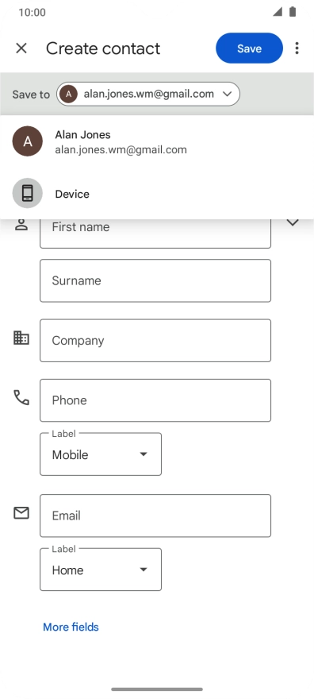This screenshot has height=699, width=314.
Task: Focus the Email input field
Action: (x=155, y=516)
